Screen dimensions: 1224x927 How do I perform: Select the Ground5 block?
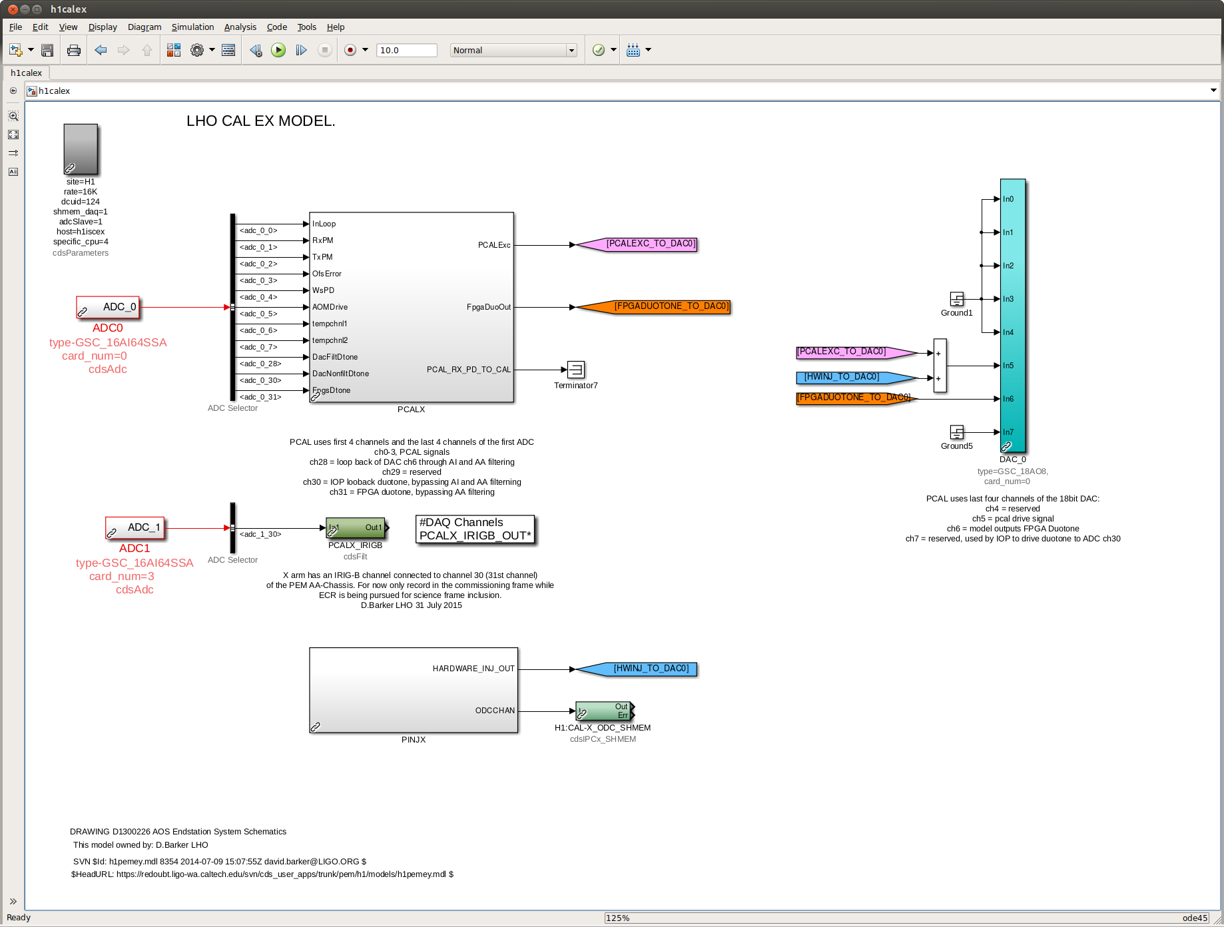(x=957, y=432)
